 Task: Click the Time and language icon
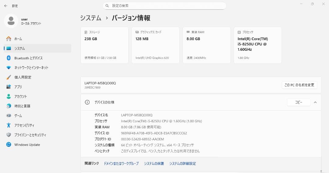point(9,106)
